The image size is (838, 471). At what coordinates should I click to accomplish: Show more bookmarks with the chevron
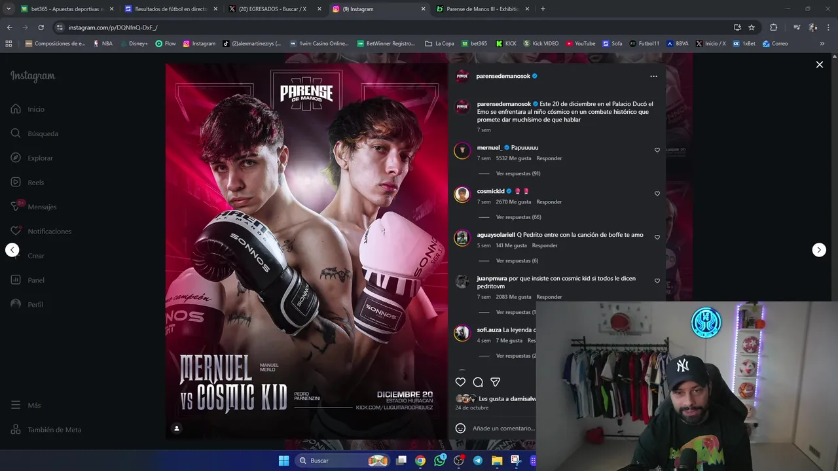pyautogui.click(x=822, y=44)
